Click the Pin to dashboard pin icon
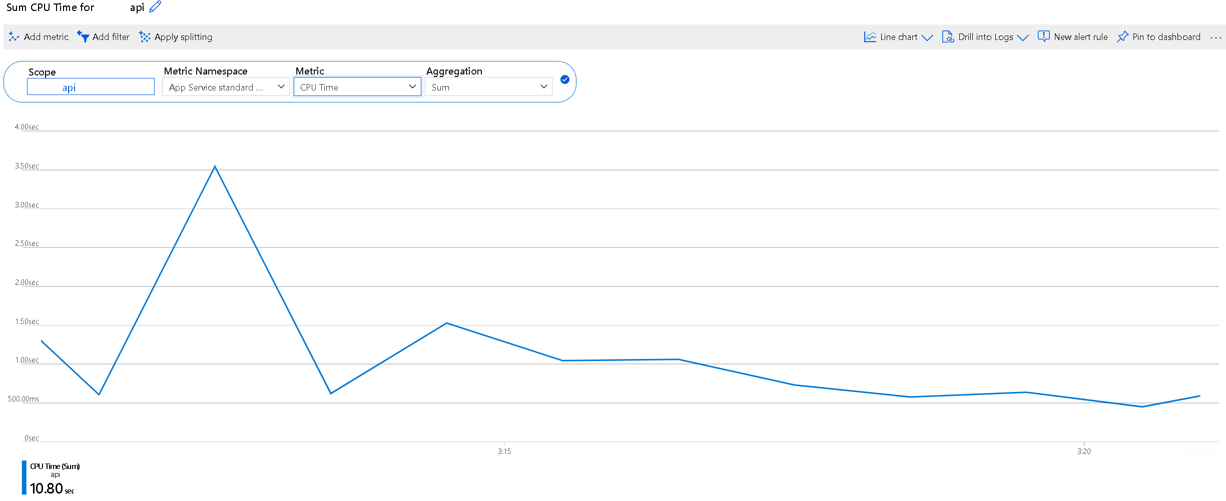This screenshot has width=1226, height=501. (1122, 37)
